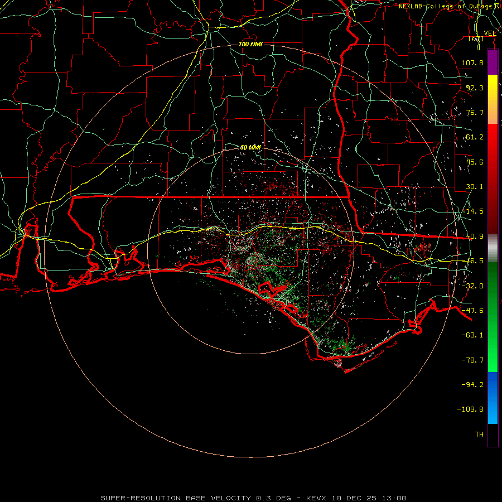Click the 76.7 velocity scale value

(x=475, y=112)
